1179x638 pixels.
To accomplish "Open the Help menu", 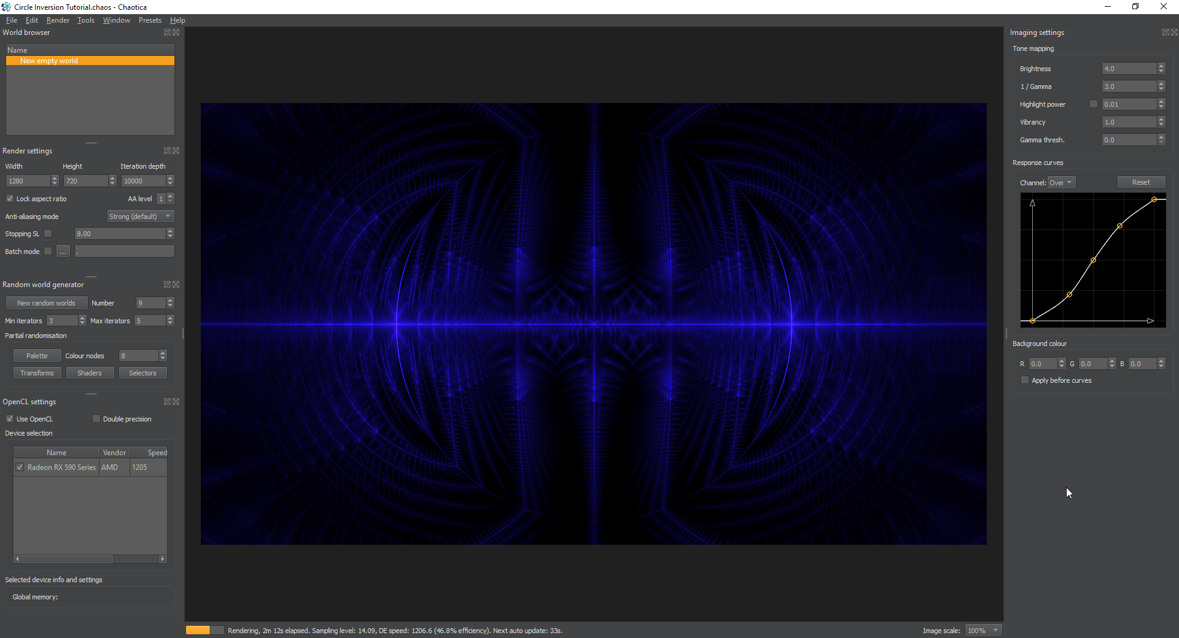I will pyautogui.click(x=177, y=20).
